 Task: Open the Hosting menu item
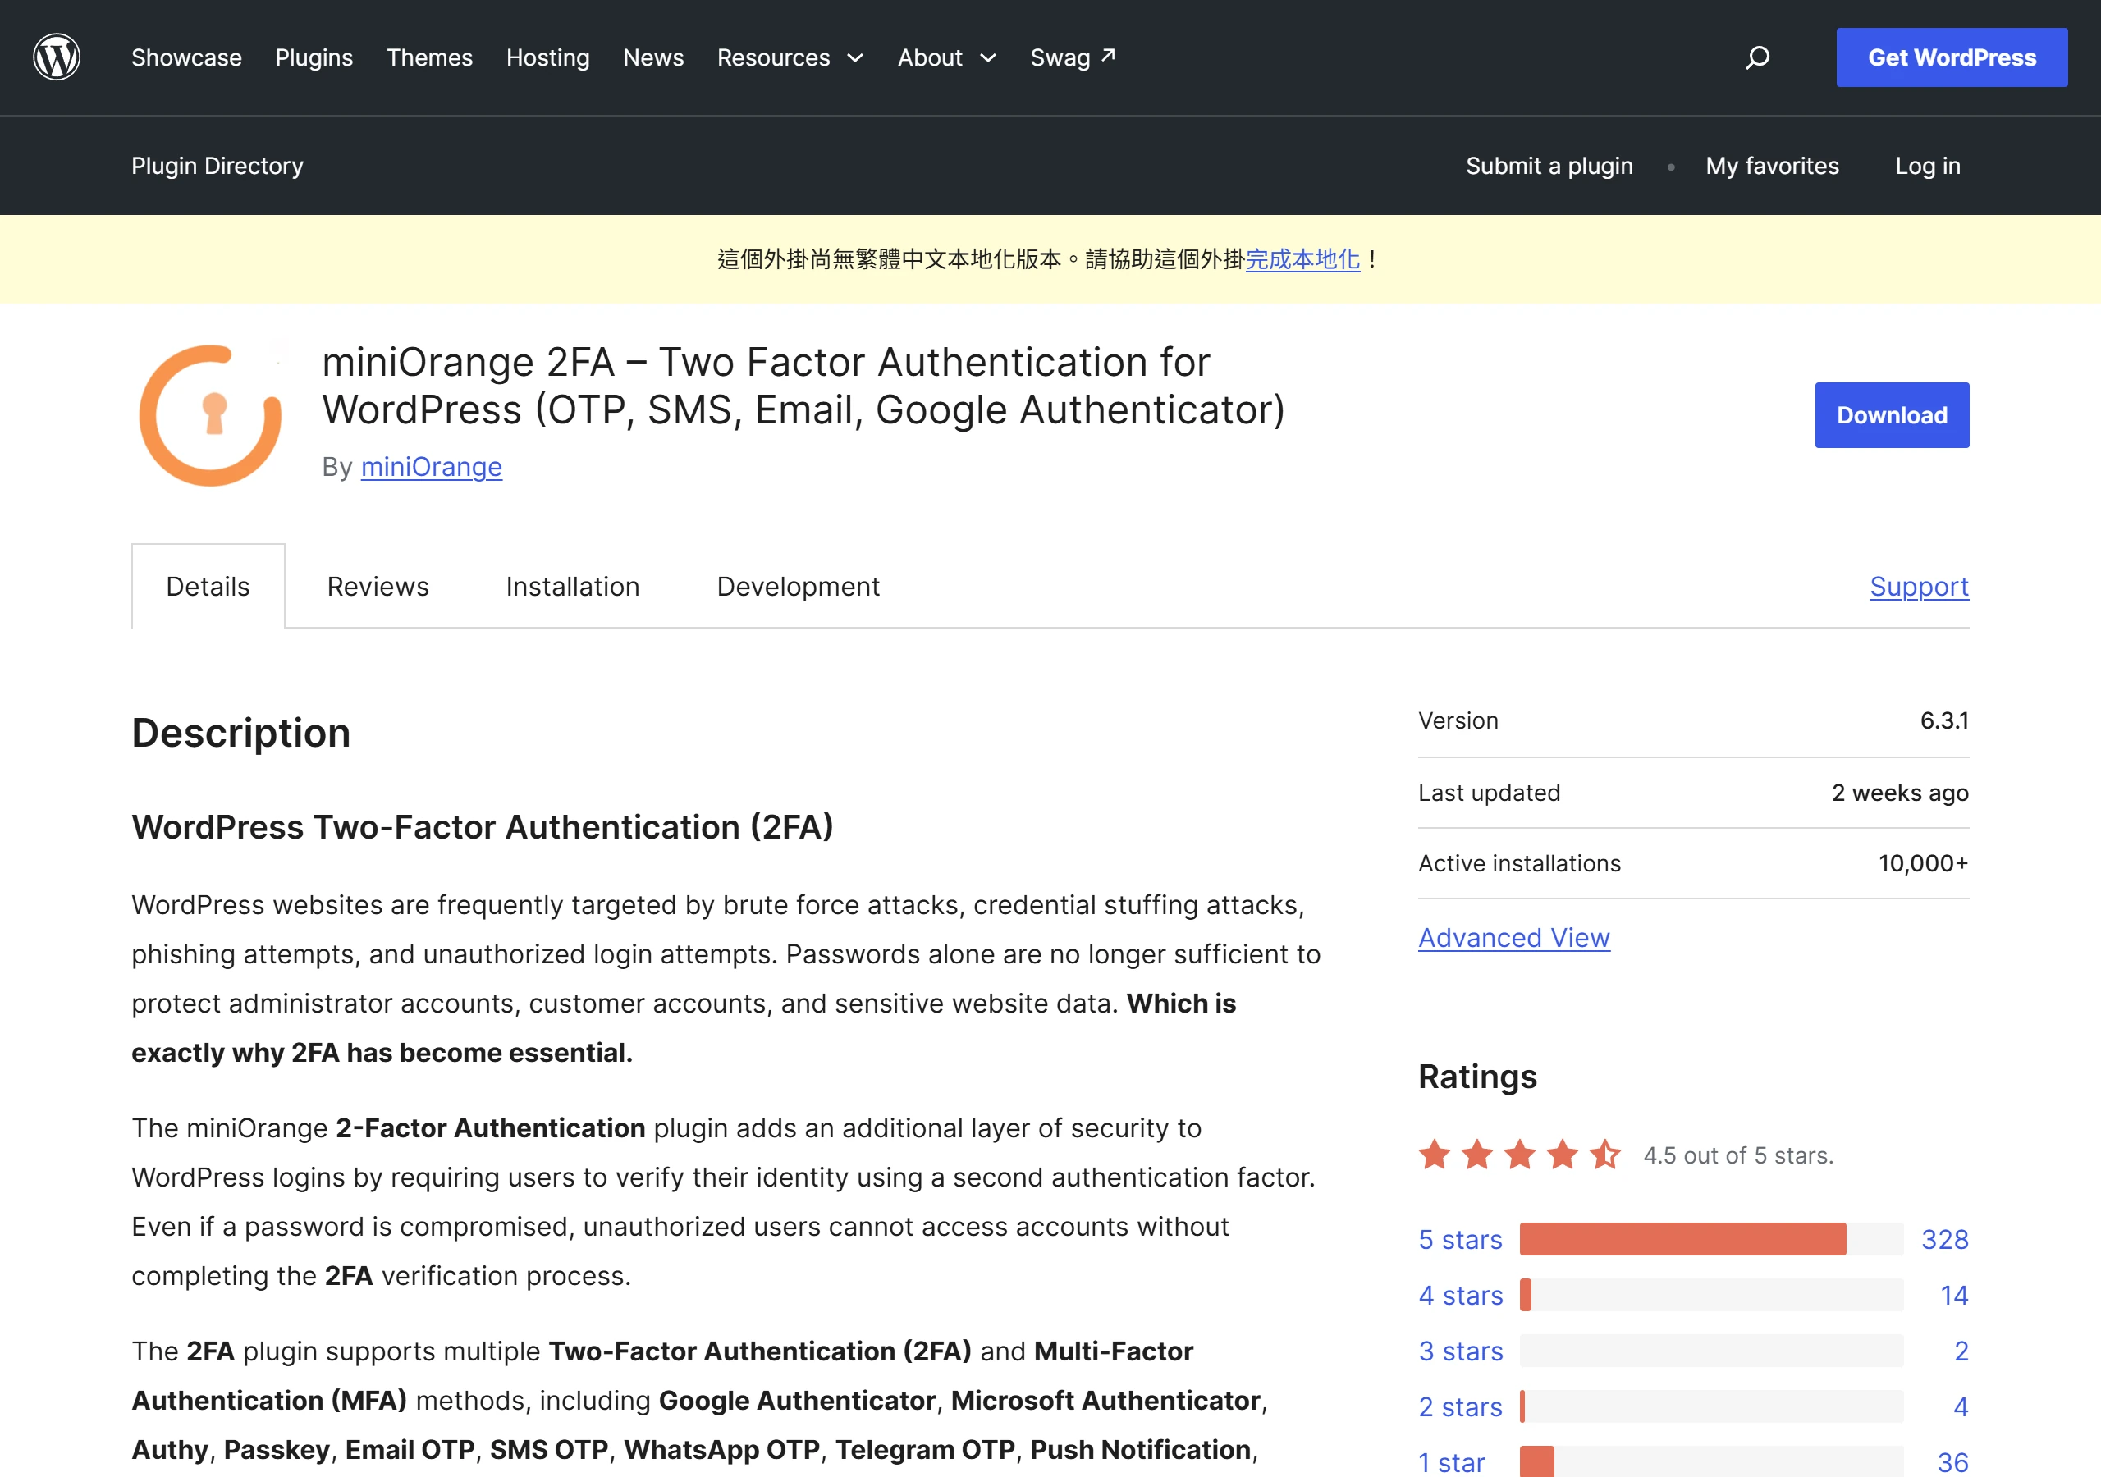click(548, 57)
